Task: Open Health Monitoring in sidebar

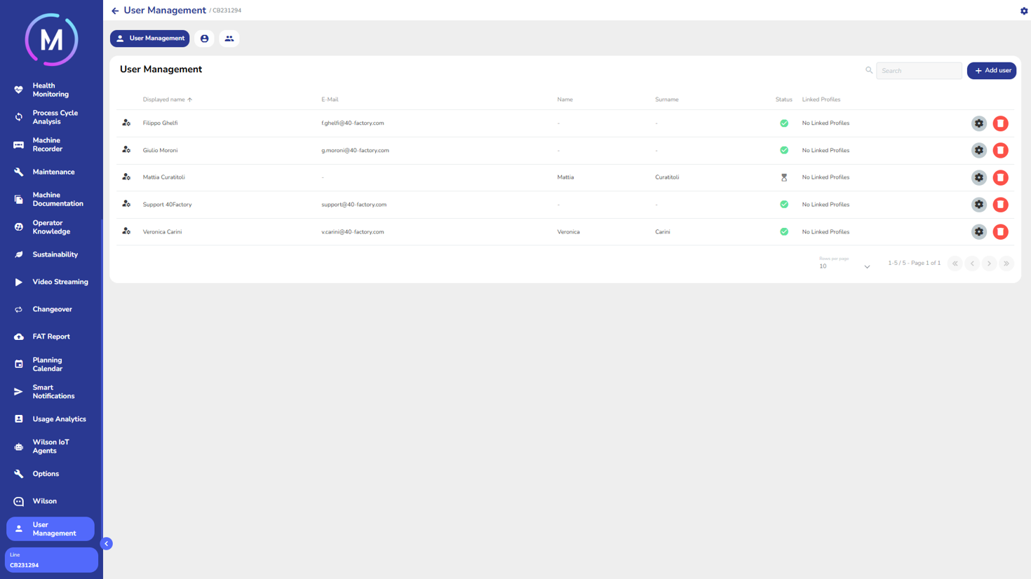Action: pos(50,90)
